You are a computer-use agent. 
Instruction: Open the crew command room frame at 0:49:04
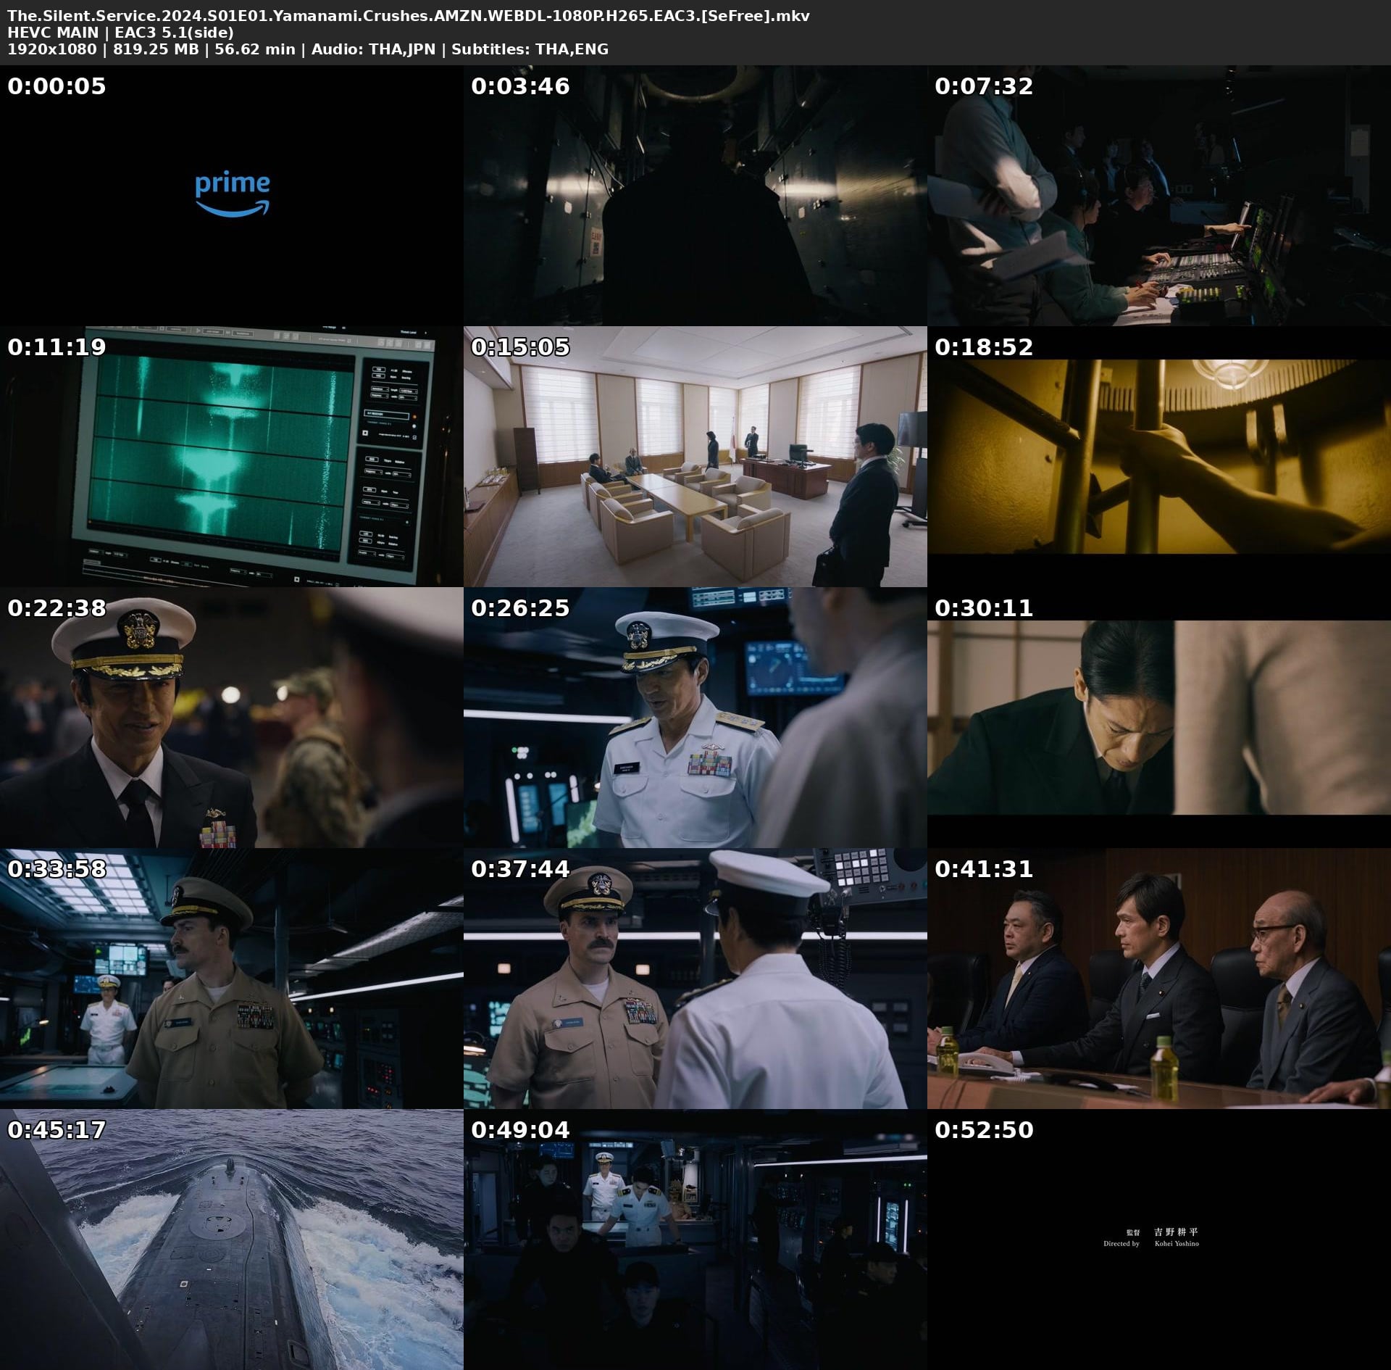click(695, 1239)
